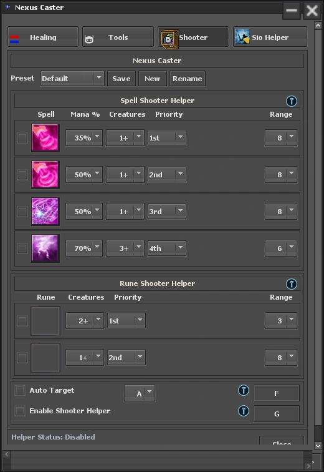Select the fourth-priority lightning spell icon

click(x=45, y=248)
